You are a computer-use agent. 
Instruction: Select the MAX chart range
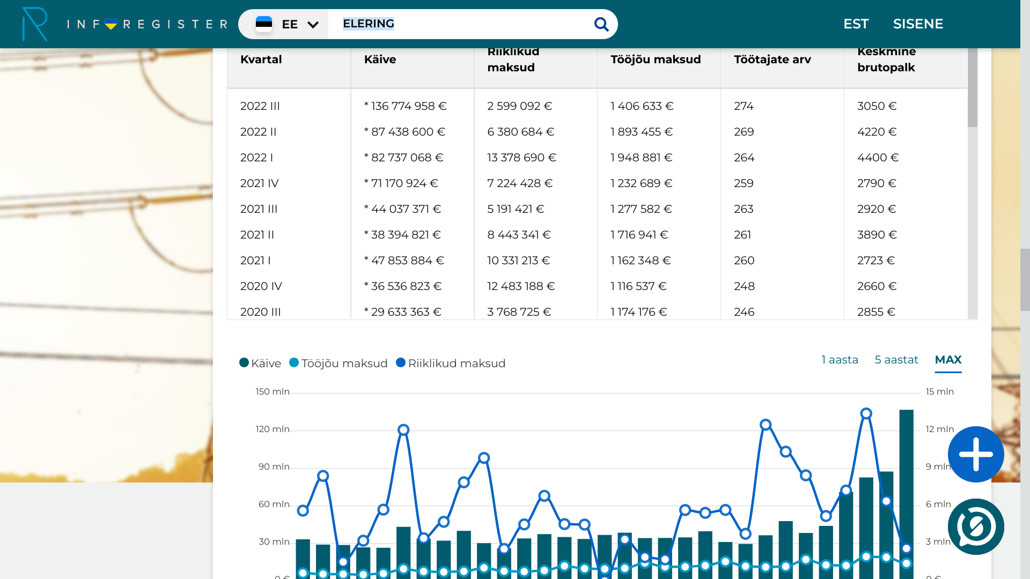click(948, 360)
